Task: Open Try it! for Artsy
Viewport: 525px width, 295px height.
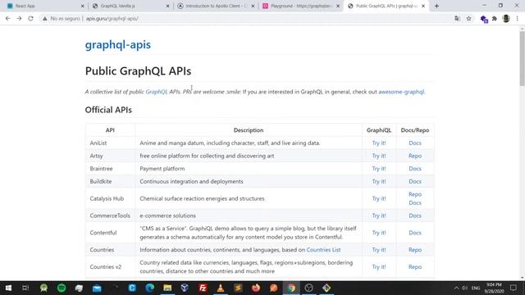Action: (x=379, y=156)
